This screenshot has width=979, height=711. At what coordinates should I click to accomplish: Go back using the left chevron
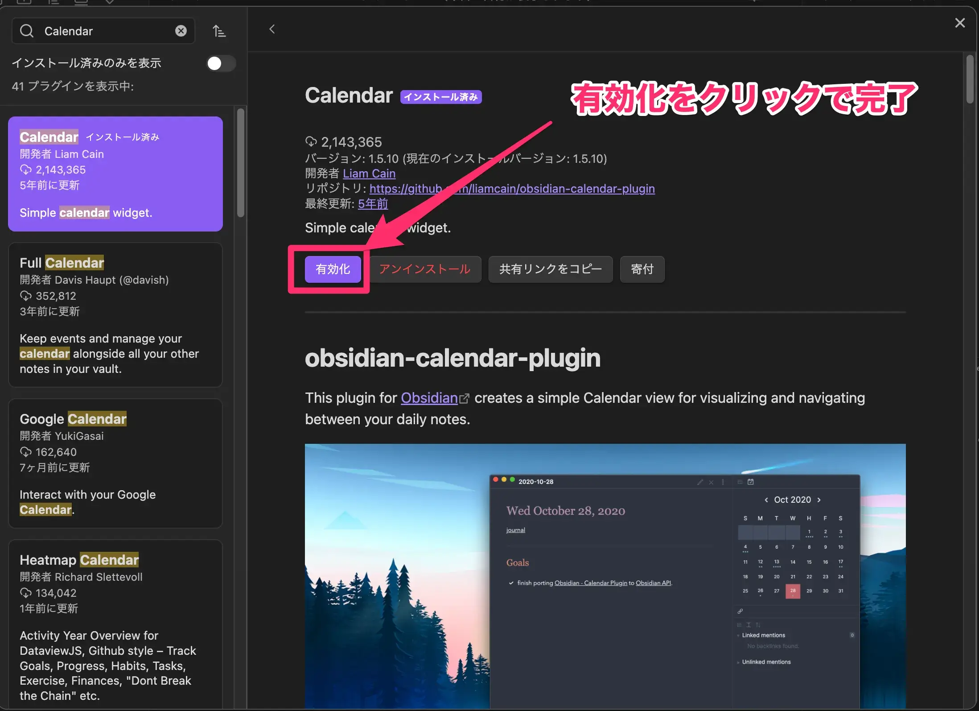[272, 29]
